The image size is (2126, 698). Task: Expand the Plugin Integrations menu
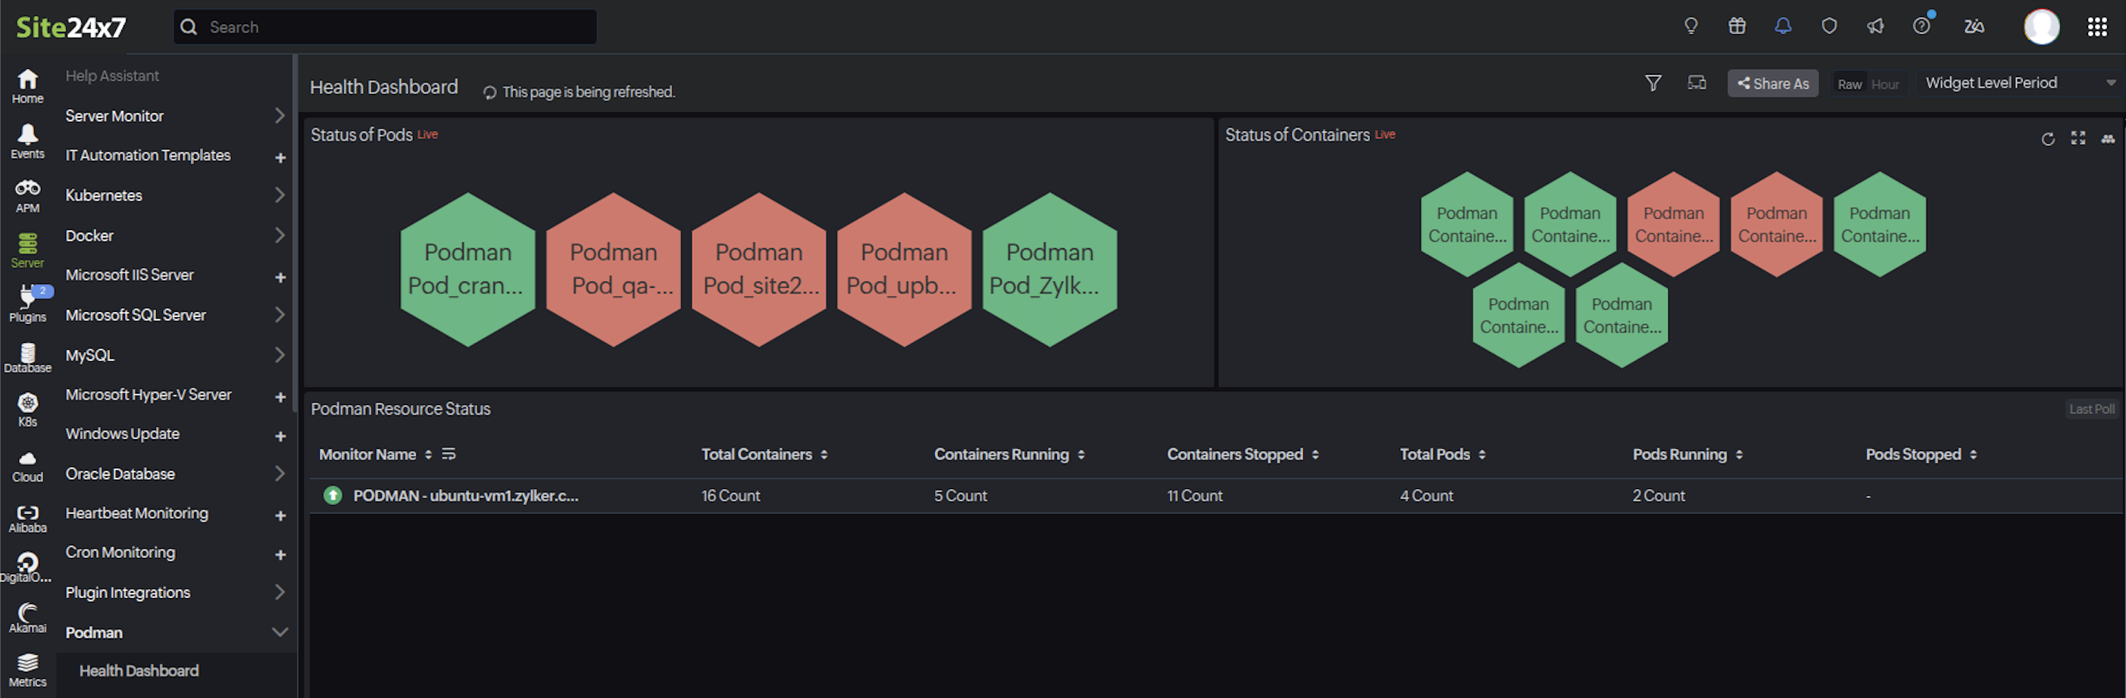click(x=280, y=593)
